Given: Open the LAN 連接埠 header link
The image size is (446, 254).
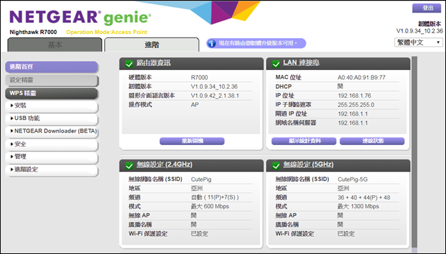Looking at the screenshot, I should point(302,62).
